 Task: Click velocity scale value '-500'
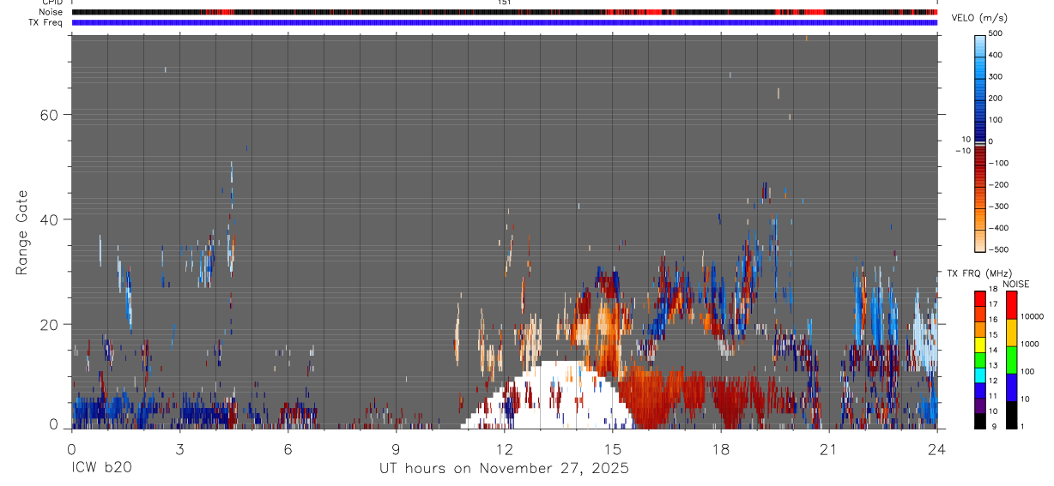point(998,249)
